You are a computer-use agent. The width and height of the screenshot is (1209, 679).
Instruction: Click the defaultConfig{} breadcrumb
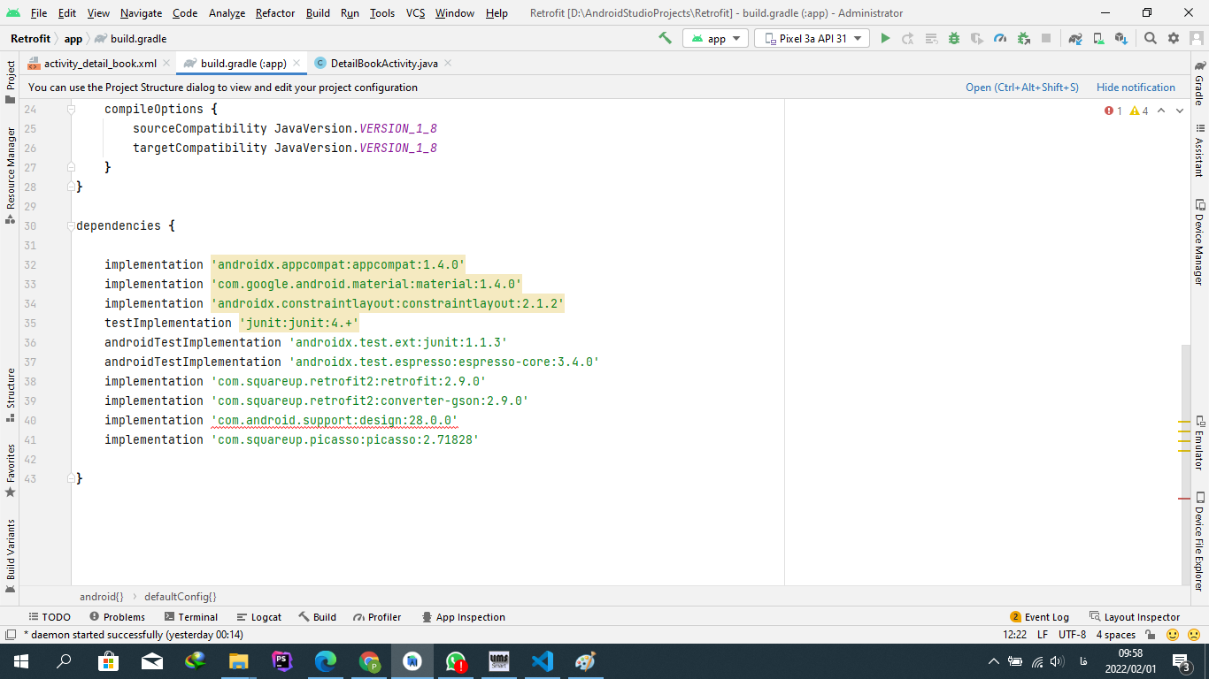click(x=181, y=597)
